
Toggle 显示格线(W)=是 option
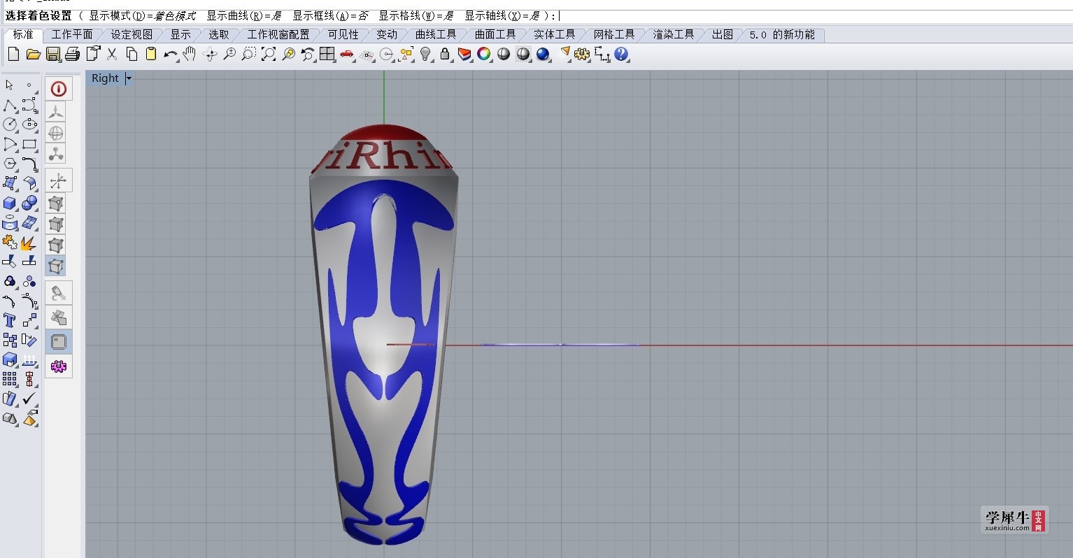click(416, 15)
